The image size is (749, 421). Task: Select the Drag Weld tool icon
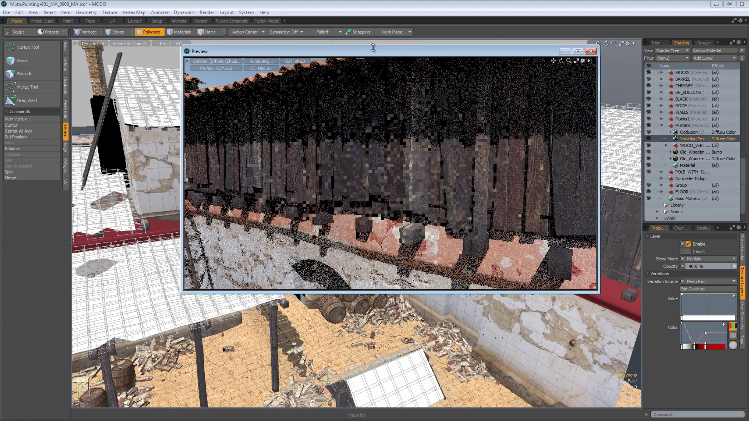10,100
